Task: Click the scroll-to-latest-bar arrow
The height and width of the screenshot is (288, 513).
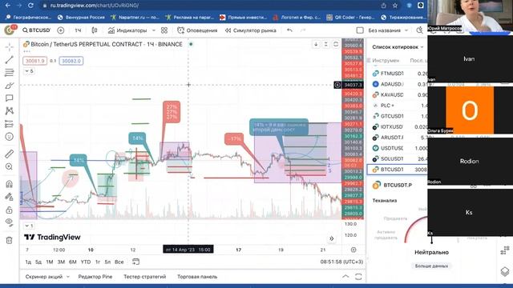Action: point(331,238)
